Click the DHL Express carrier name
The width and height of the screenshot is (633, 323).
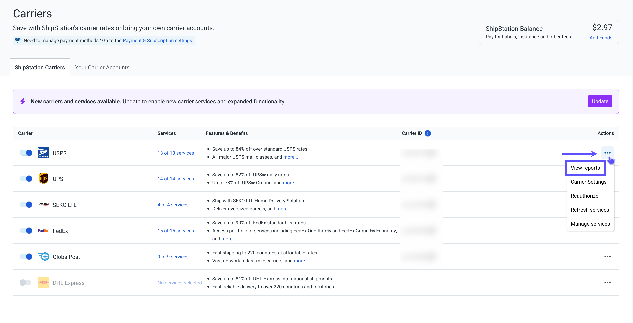point(69,283)
